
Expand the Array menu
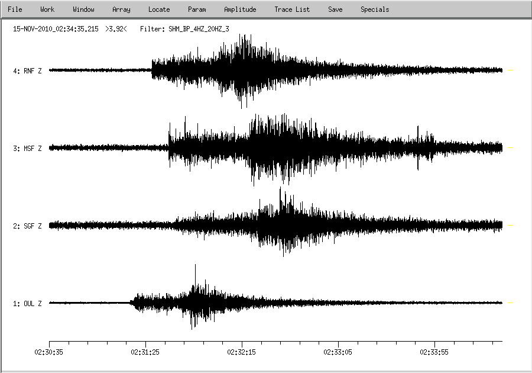[x=121, y=9]
